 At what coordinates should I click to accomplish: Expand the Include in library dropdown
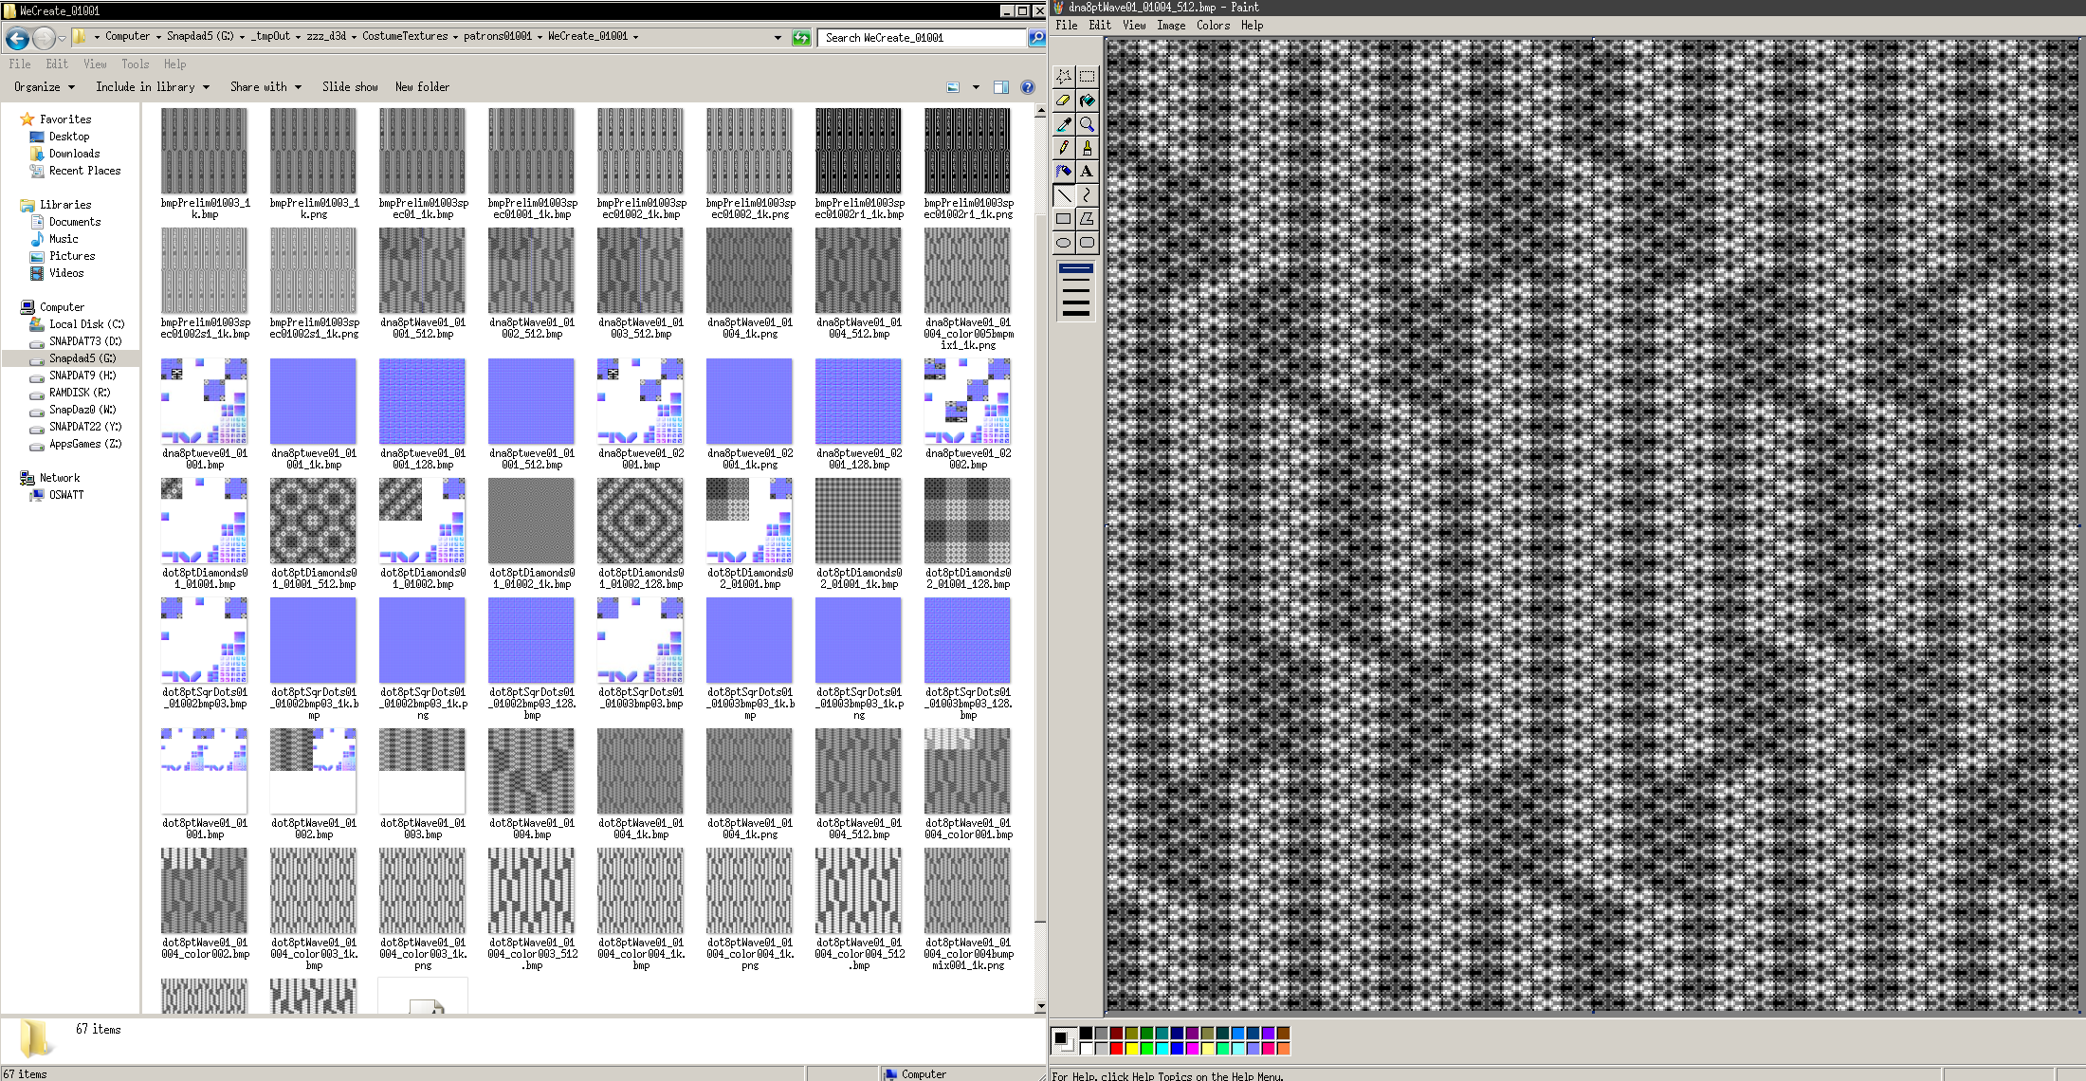pos(152,87)
